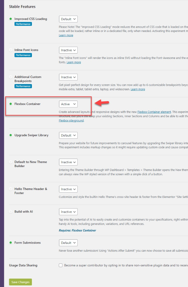
Task: Click the Improved CSS Loading label
Action: (x=31, y=19)
